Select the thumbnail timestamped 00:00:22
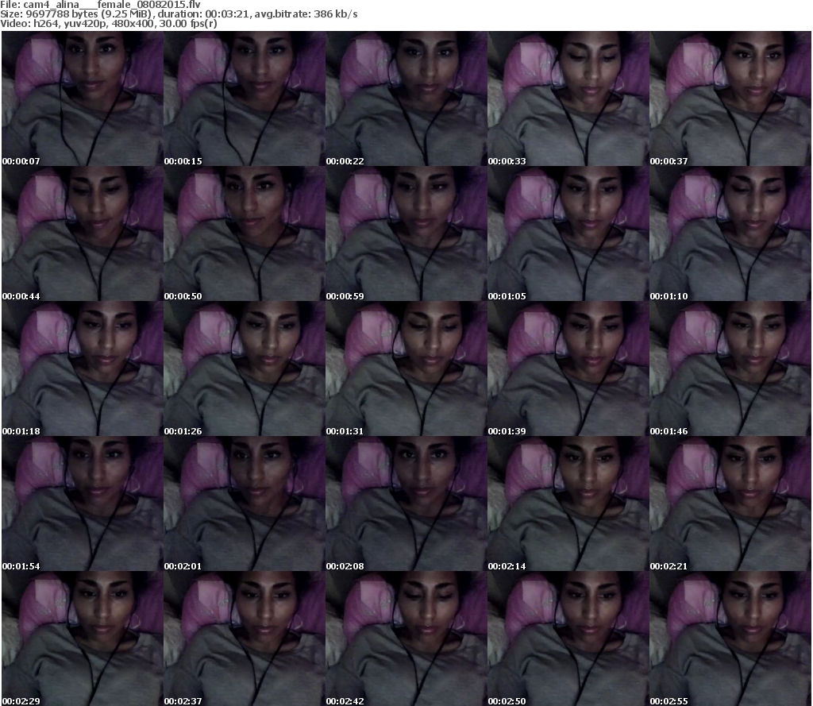This screenshot has width=813, height=706. tap(406, 98)
